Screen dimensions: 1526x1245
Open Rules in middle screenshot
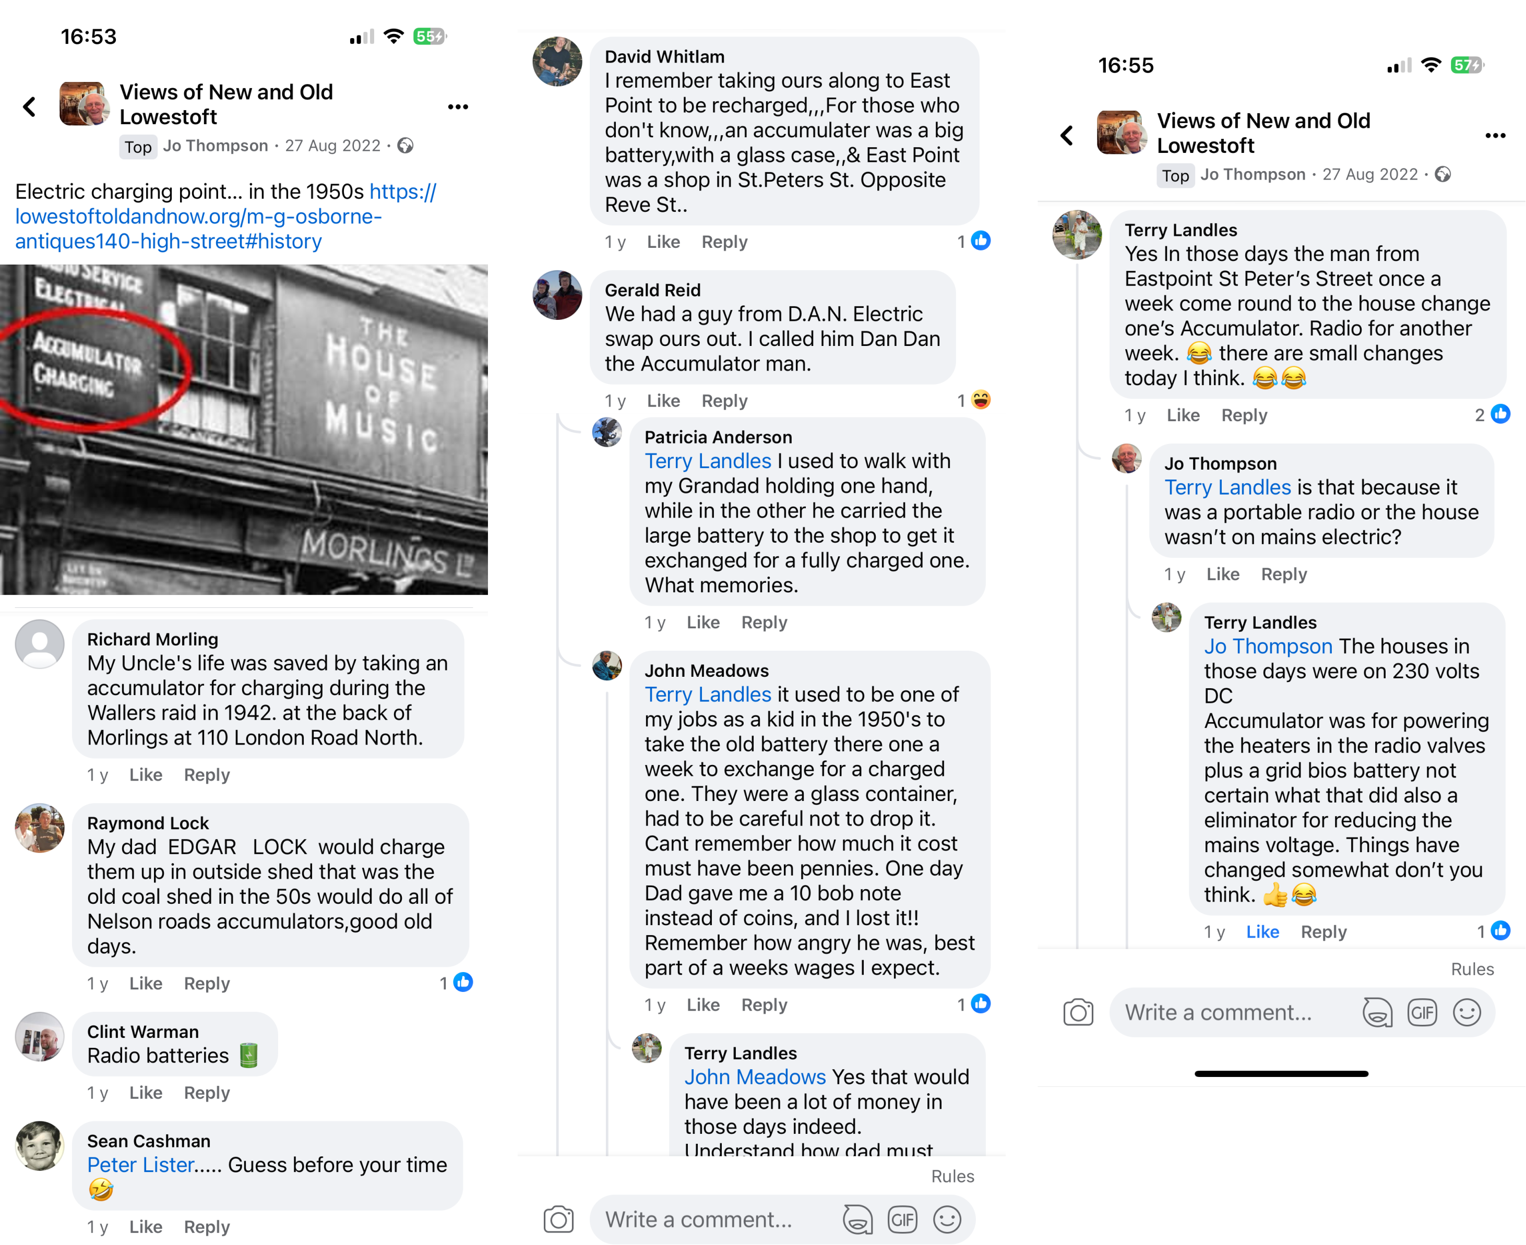(x=952, y=1176)
